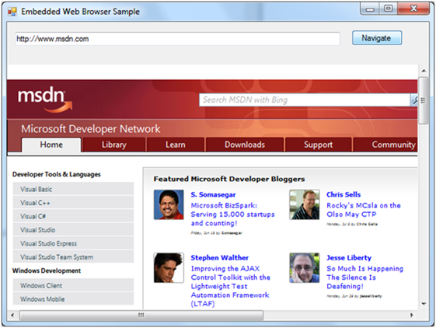
Task: Focus the Search MSDN with Bing box
Action: point(305,99)
